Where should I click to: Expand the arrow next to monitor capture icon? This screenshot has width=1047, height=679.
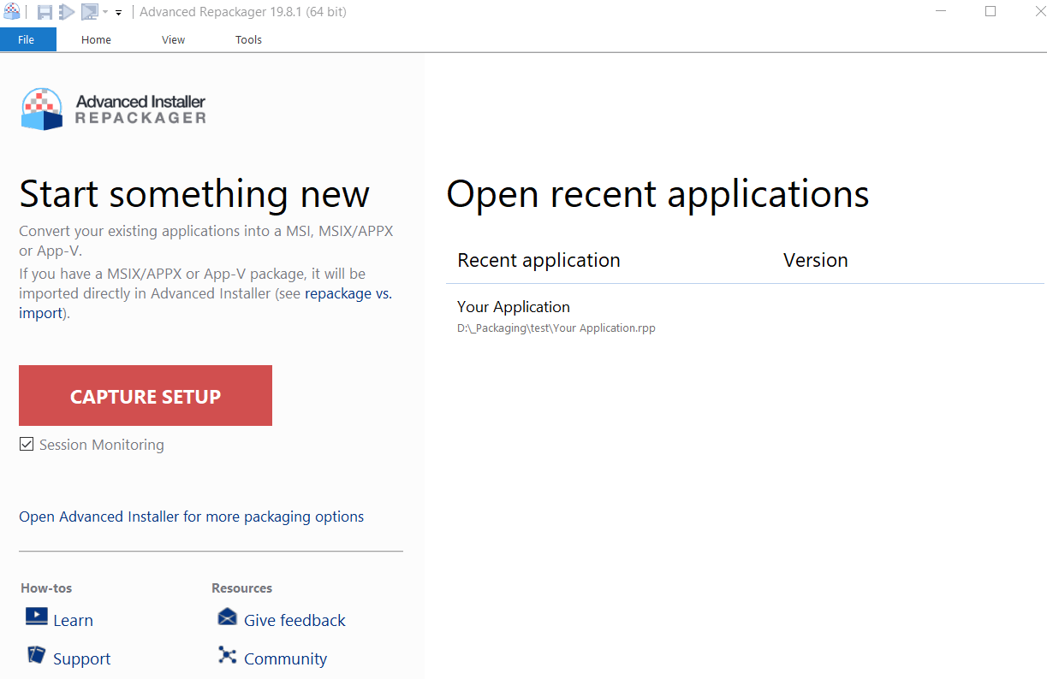point(105,12)
